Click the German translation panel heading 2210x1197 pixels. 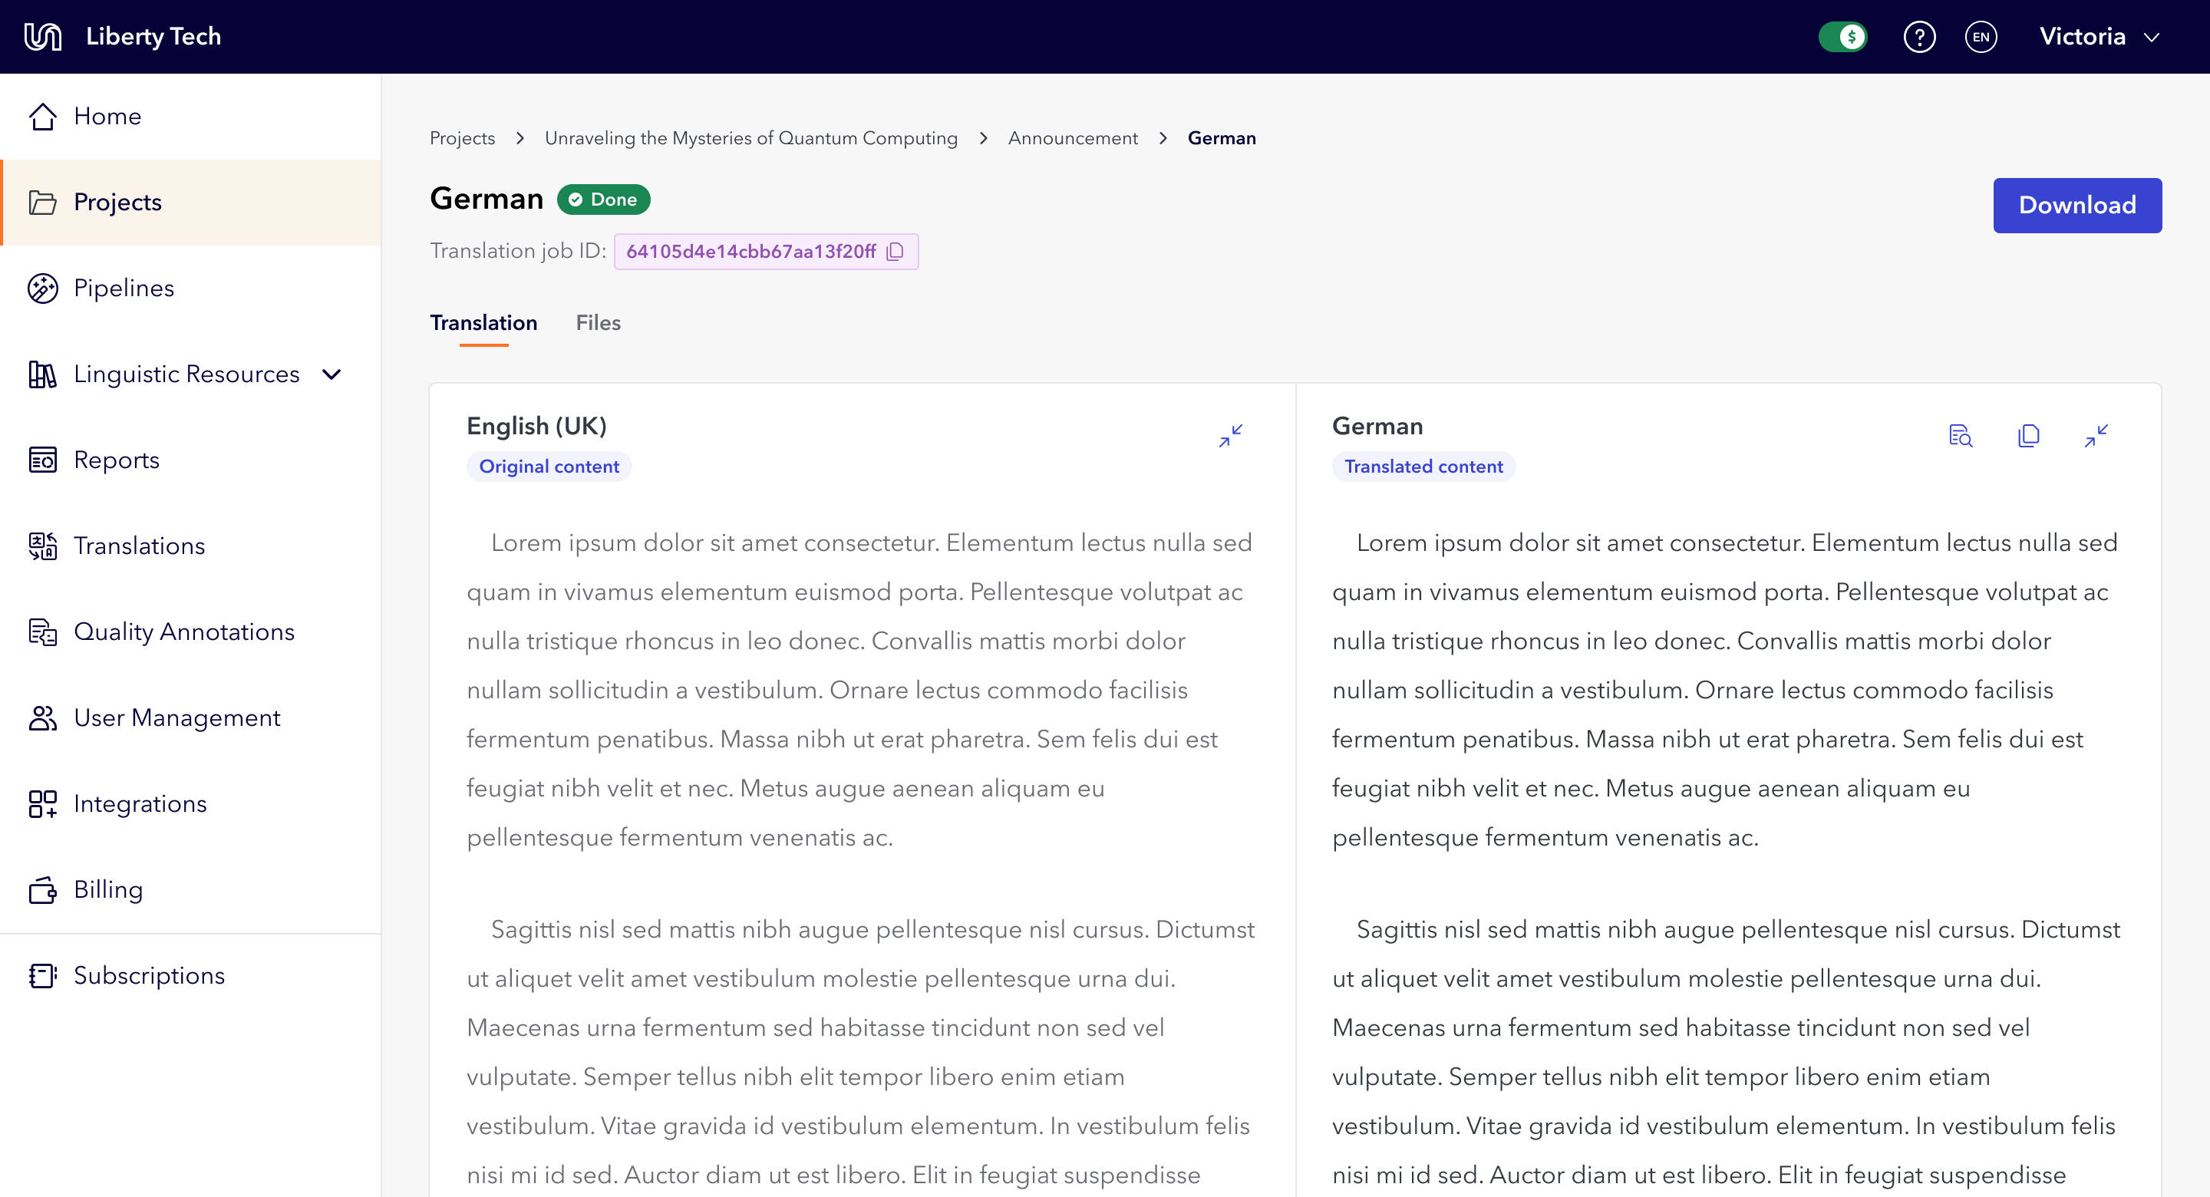[x=1377, y=427]
